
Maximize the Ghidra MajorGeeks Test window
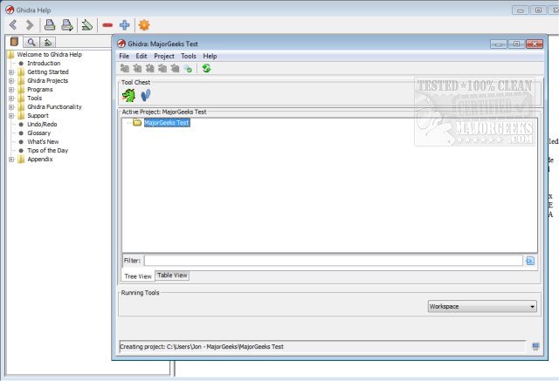click(x=516, y=44)
